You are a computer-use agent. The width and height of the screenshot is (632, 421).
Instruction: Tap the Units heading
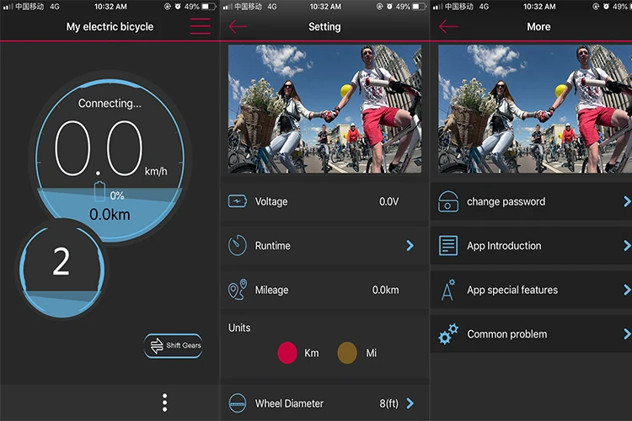point(239,328)
